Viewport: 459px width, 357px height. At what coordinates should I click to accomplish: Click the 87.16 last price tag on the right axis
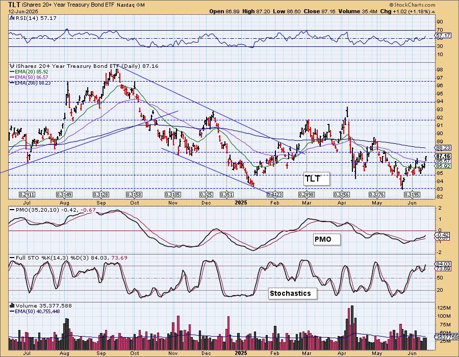tap(443, 156)
